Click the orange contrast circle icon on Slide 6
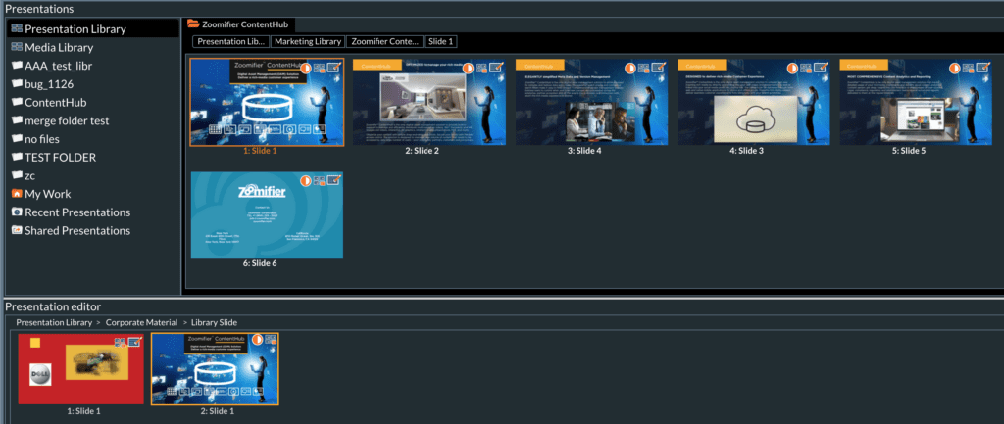 click(306, 181)
